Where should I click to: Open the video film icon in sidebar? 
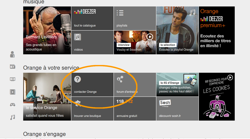13,92
